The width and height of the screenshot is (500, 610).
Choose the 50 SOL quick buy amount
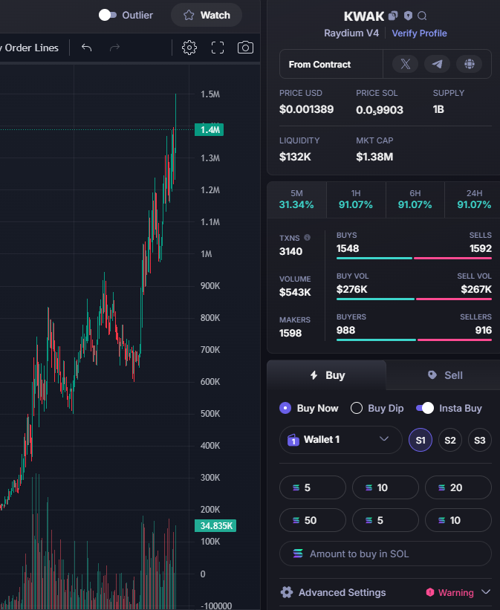pyautogui.click(x=313, y=520)
